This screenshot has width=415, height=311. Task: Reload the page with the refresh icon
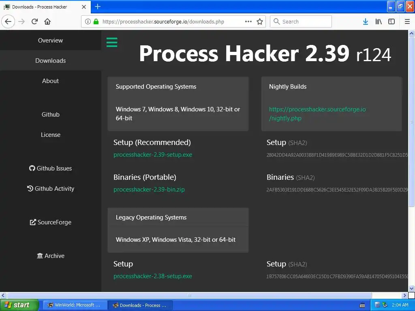[34, 21]
